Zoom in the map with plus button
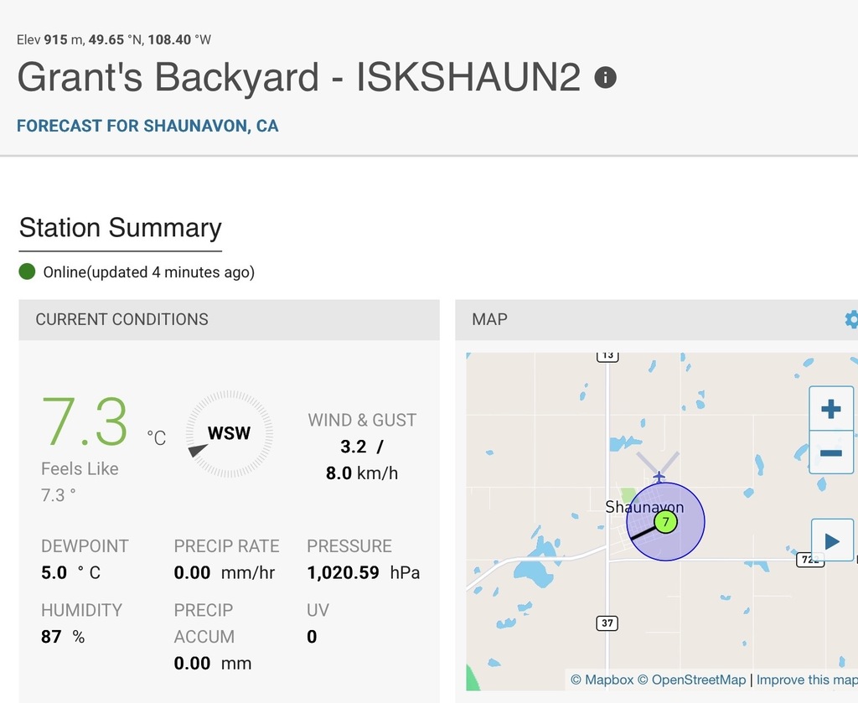The image size is (858, 703). [830, 409]
